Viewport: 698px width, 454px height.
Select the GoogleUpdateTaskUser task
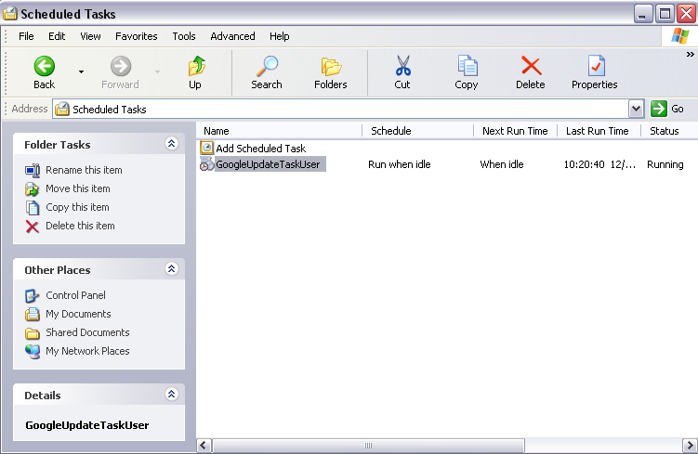click(268, 164)
